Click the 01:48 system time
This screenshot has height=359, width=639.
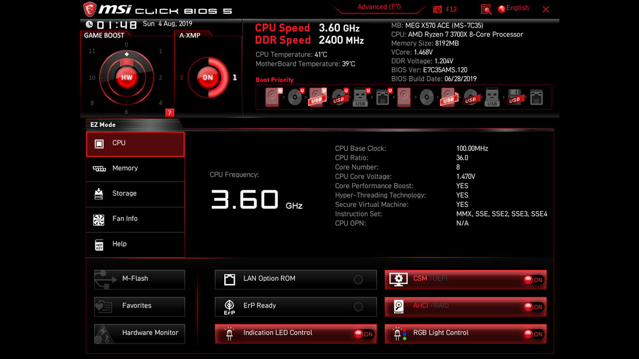(117, 24)
